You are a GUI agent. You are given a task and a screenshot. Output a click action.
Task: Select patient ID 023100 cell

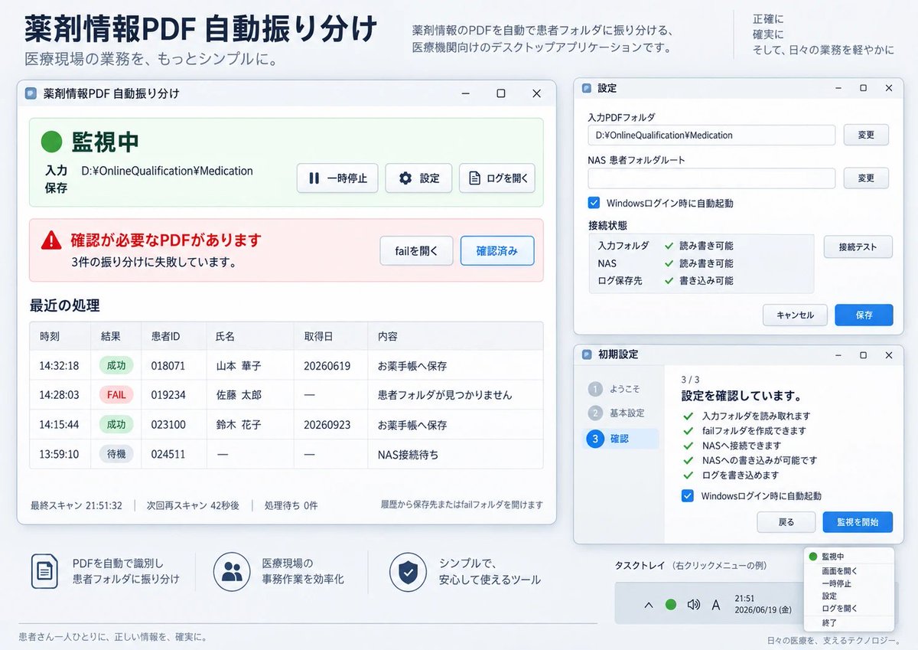click(x=168, y=425)
